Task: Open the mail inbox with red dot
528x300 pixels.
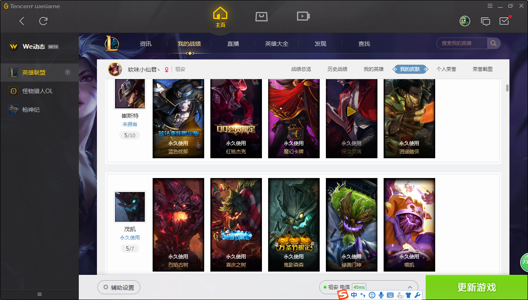Action: [504, 21]
